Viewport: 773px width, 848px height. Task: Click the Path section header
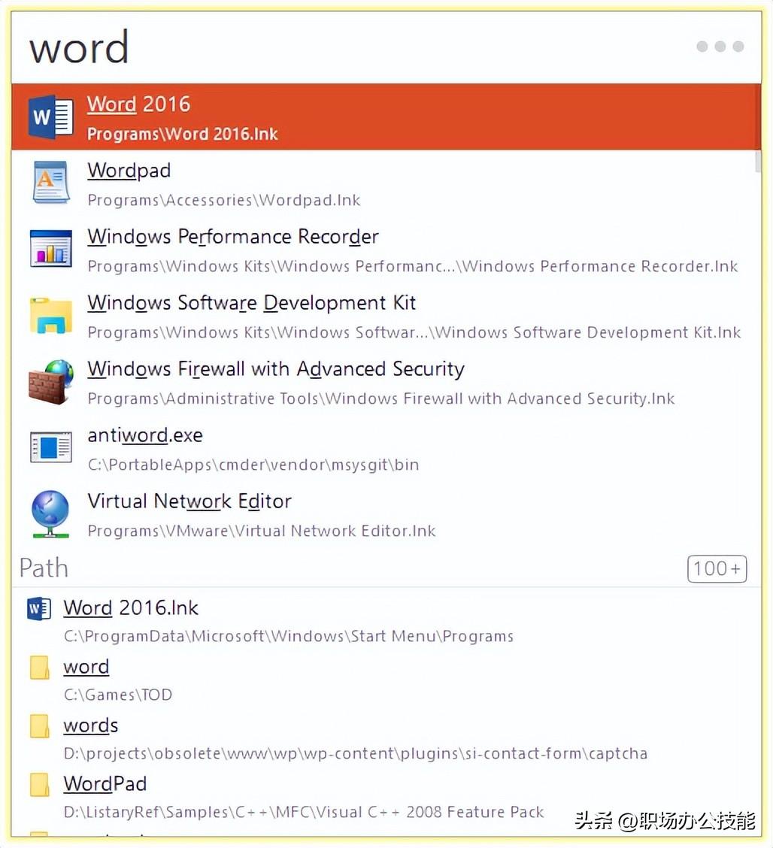pyautogui.click(x=44, y=568)
